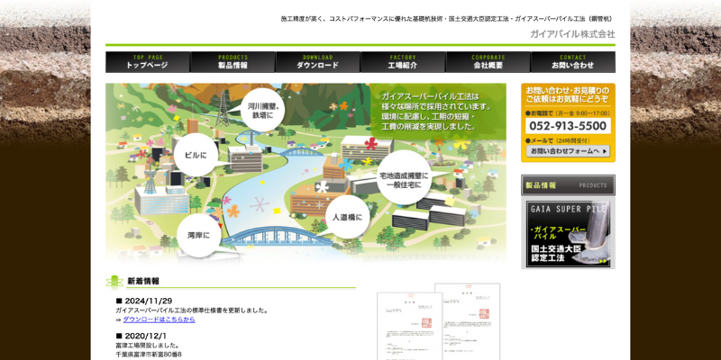Click the ダウンロードはこちらから link
Image resolution: width=721 pixels, height=360 pixels.
[x=159, y=319]
